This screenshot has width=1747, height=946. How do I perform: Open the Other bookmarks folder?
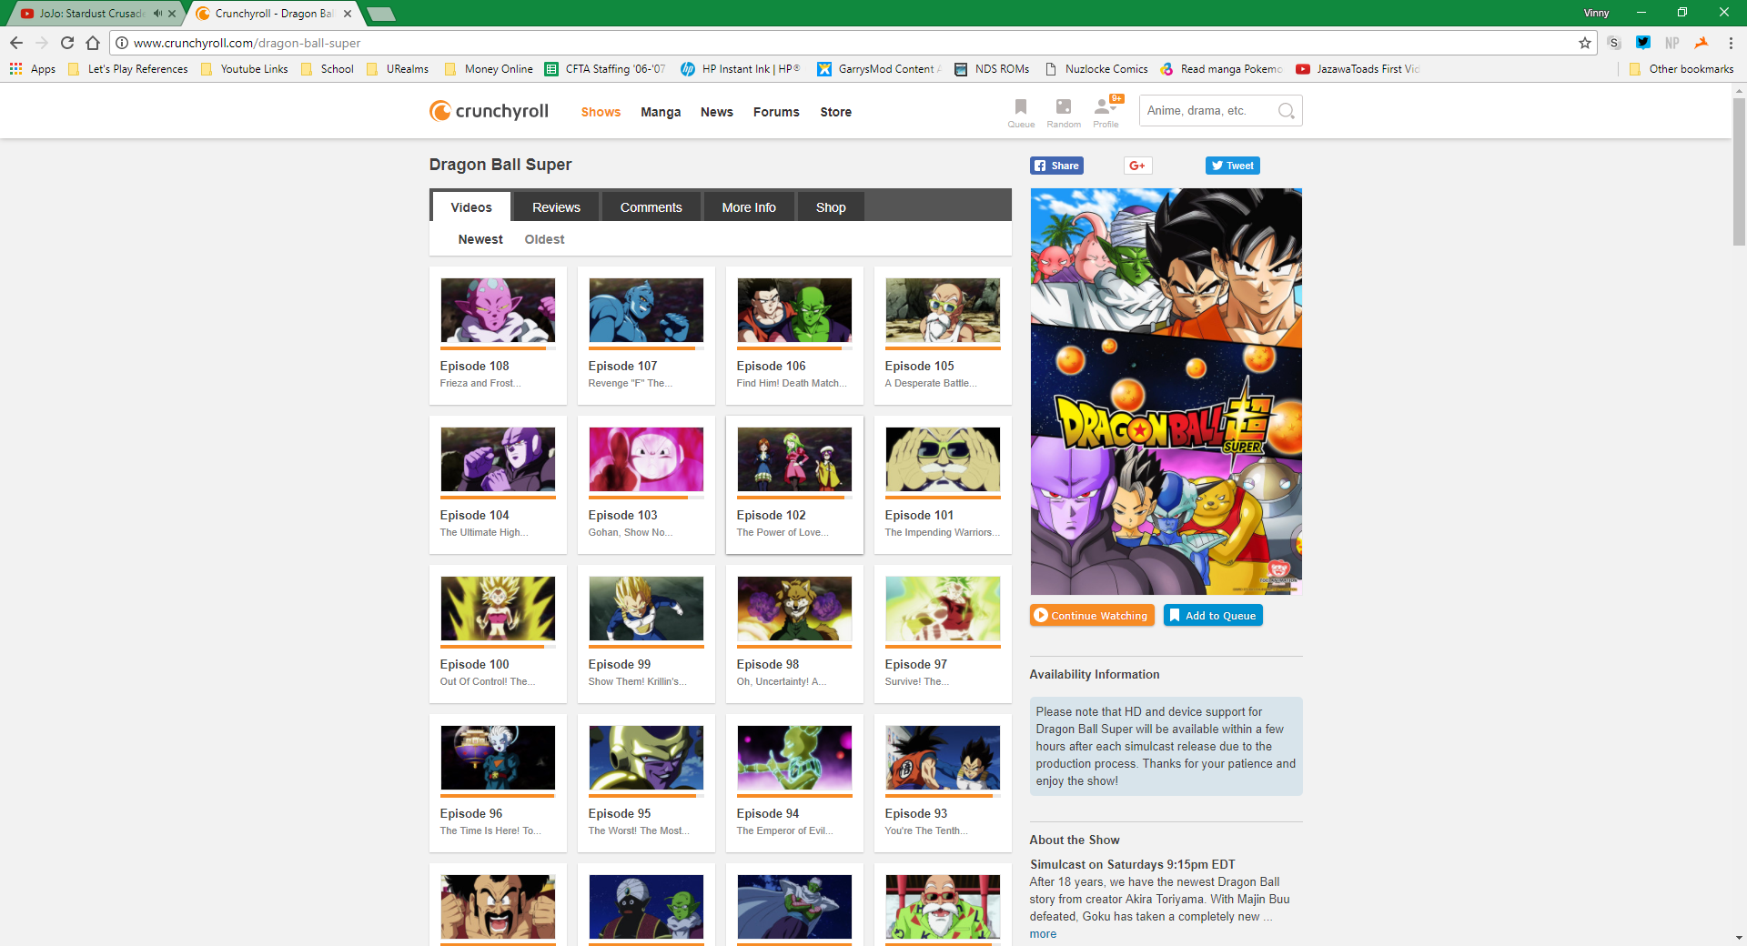pyautogui.click(x=1681, y=69)
